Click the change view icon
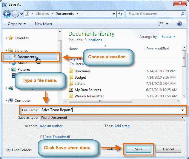Viewport: 189px width, 159px height. (161, 24)
